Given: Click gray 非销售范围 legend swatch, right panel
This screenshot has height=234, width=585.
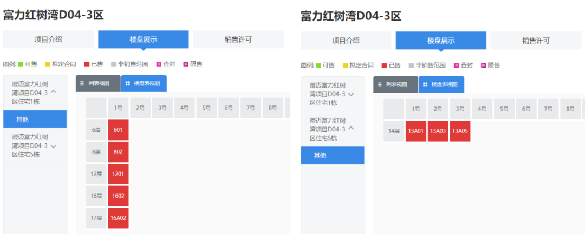Looking at the screenshot, I should tap(412, 65).
